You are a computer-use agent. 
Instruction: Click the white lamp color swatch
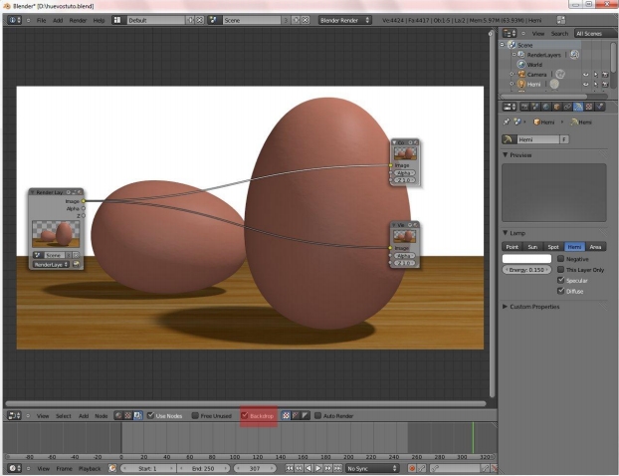coord(526,259)
